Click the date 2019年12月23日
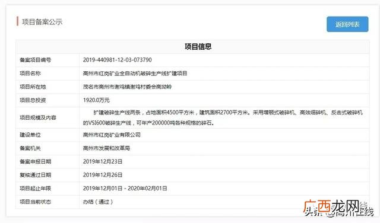Screen dimensions: 380x223 [x=103, y=161]
